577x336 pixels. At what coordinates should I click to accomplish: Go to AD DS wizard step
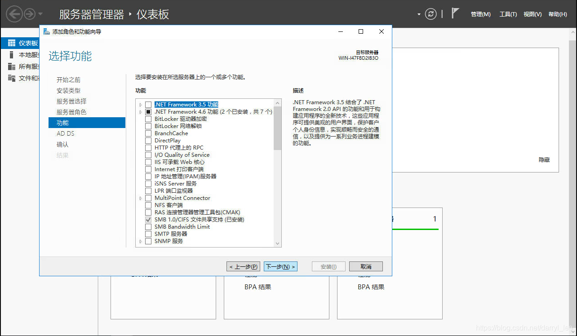click(66, 134)
